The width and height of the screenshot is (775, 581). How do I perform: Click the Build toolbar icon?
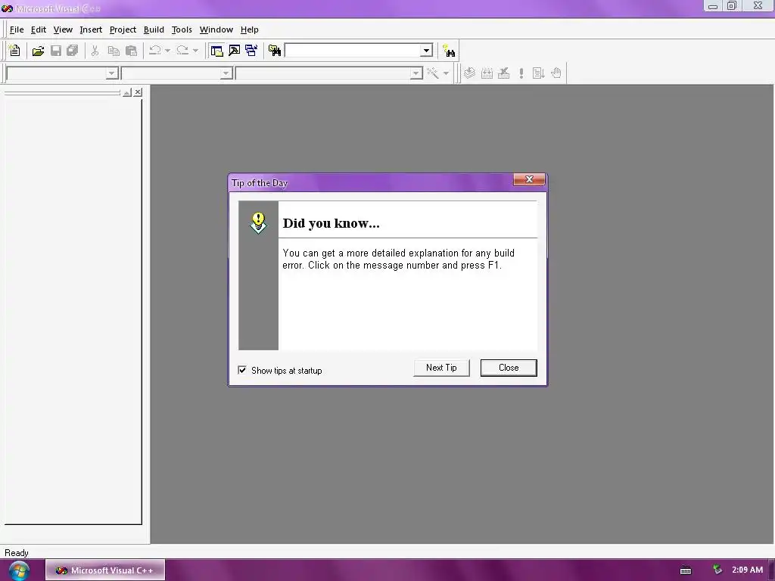point(487,73)
